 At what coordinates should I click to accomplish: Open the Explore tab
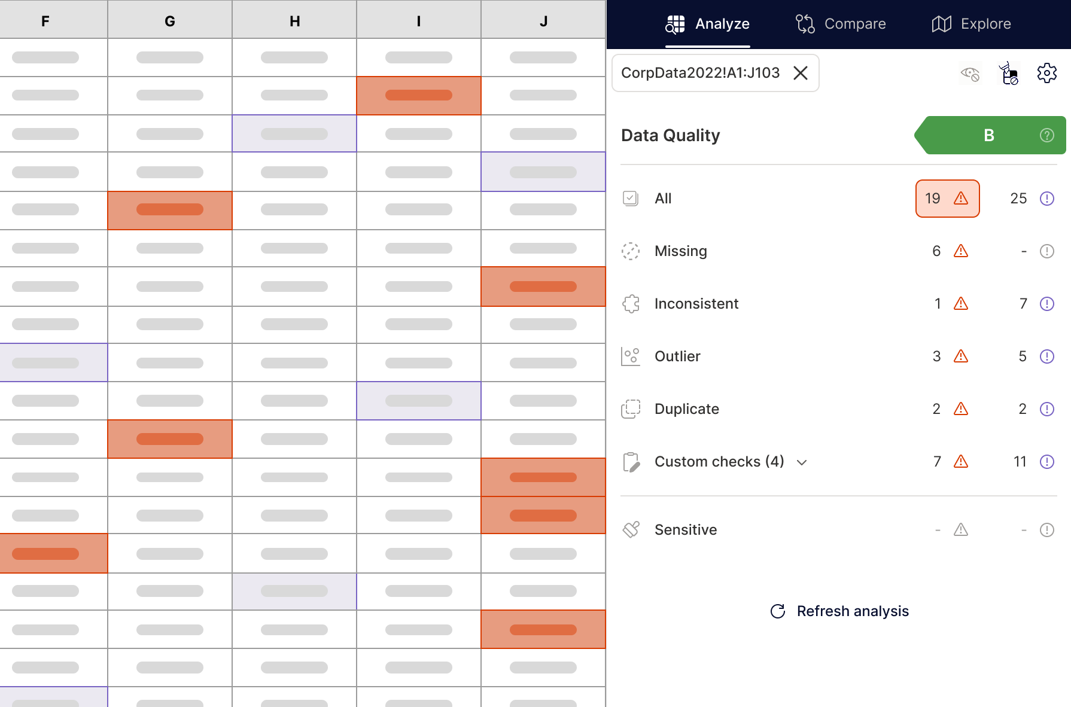coord(970,24)
